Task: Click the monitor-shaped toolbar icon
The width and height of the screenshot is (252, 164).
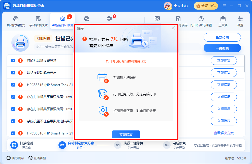Action: 157,19
